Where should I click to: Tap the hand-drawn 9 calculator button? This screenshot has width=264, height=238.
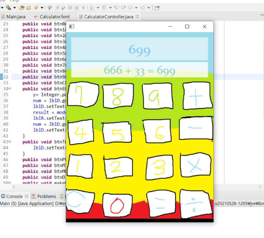click(158, 96)
